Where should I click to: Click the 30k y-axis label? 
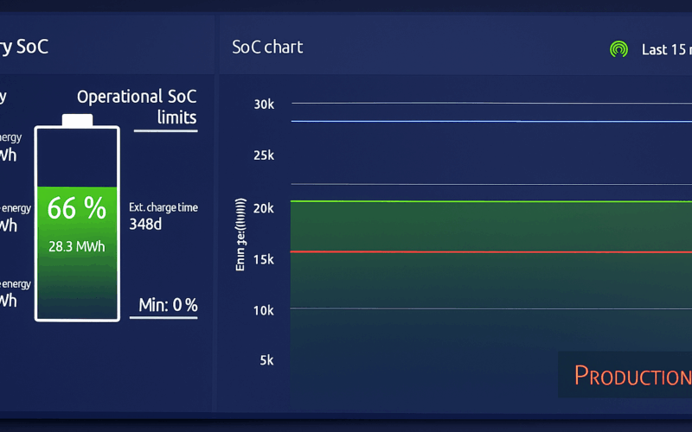[264, 105]
